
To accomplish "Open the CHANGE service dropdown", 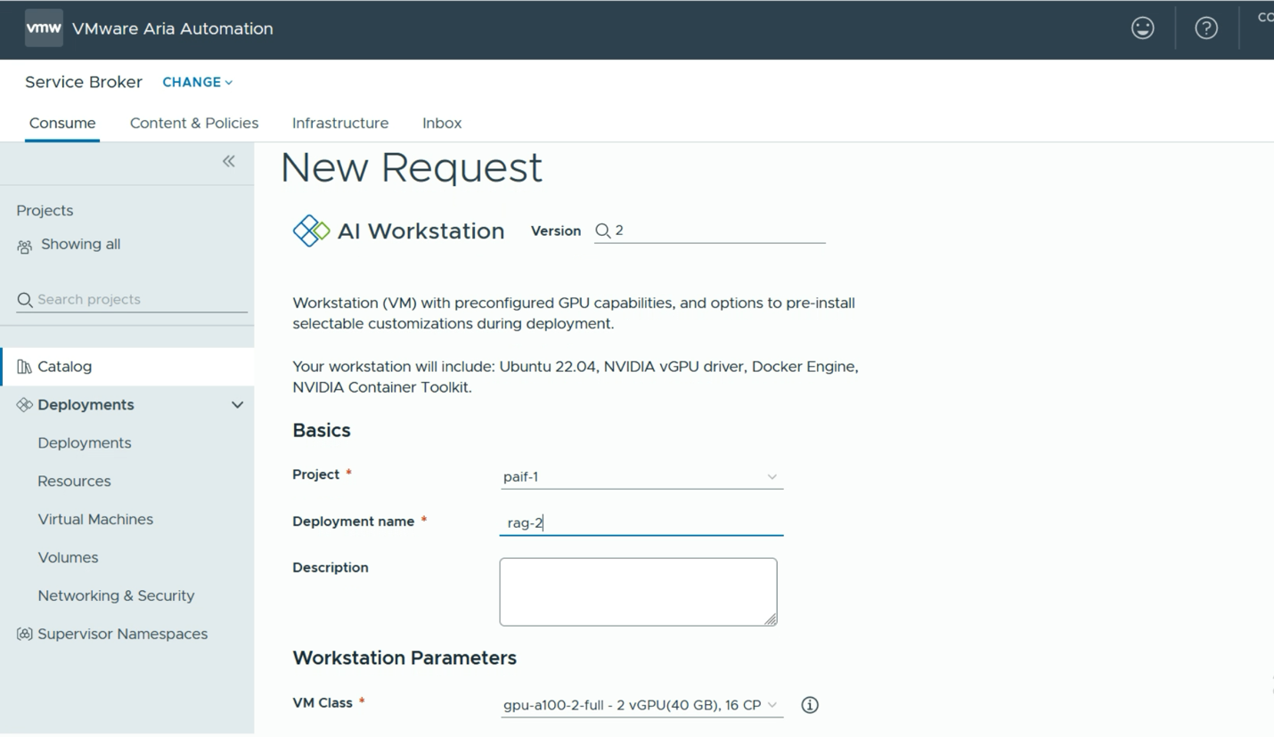I will point(197,82).
